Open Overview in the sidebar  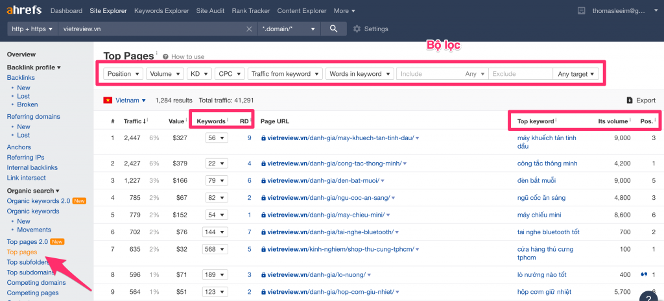click(x=21, y=54)
